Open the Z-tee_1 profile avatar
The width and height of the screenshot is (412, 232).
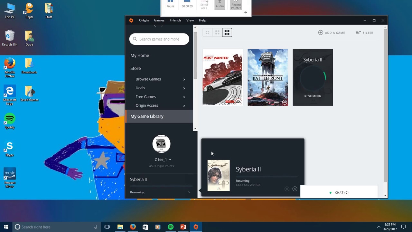(x=161, y=144)
